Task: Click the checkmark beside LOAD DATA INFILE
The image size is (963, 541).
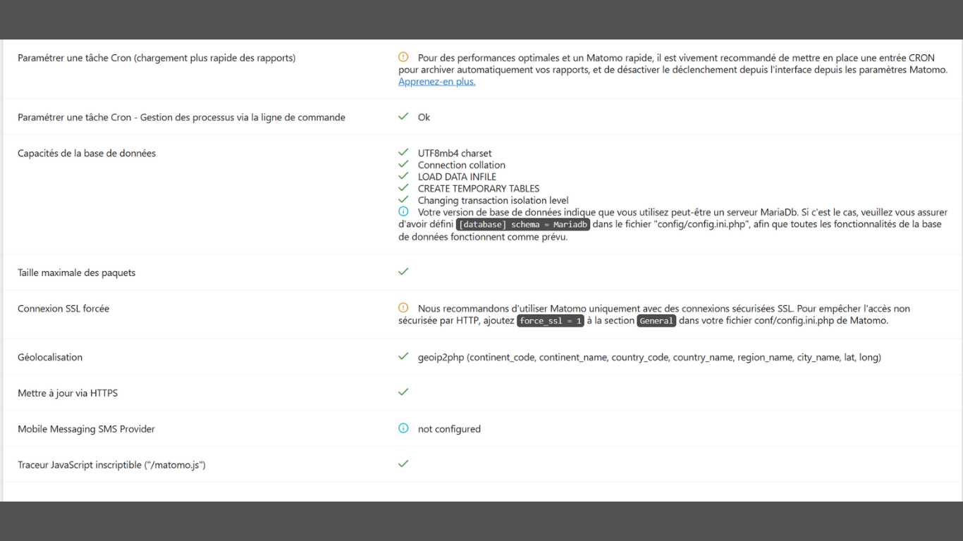Action: point(403,176)
